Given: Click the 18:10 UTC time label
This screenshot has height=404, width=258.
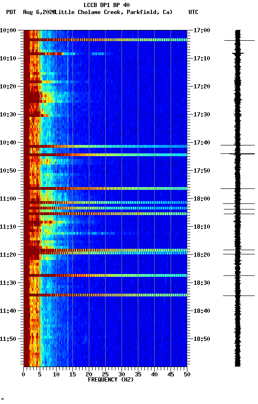Looking at the screenshot, I should coord(202,227).
